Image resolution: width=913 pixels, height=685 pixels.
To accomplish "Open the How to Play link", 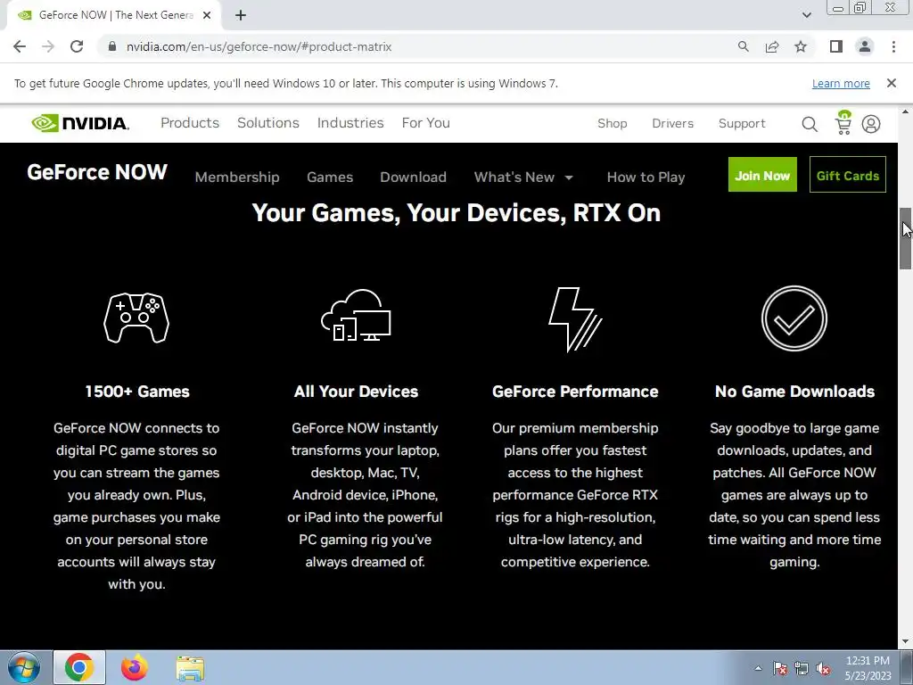I will [646, 177].
